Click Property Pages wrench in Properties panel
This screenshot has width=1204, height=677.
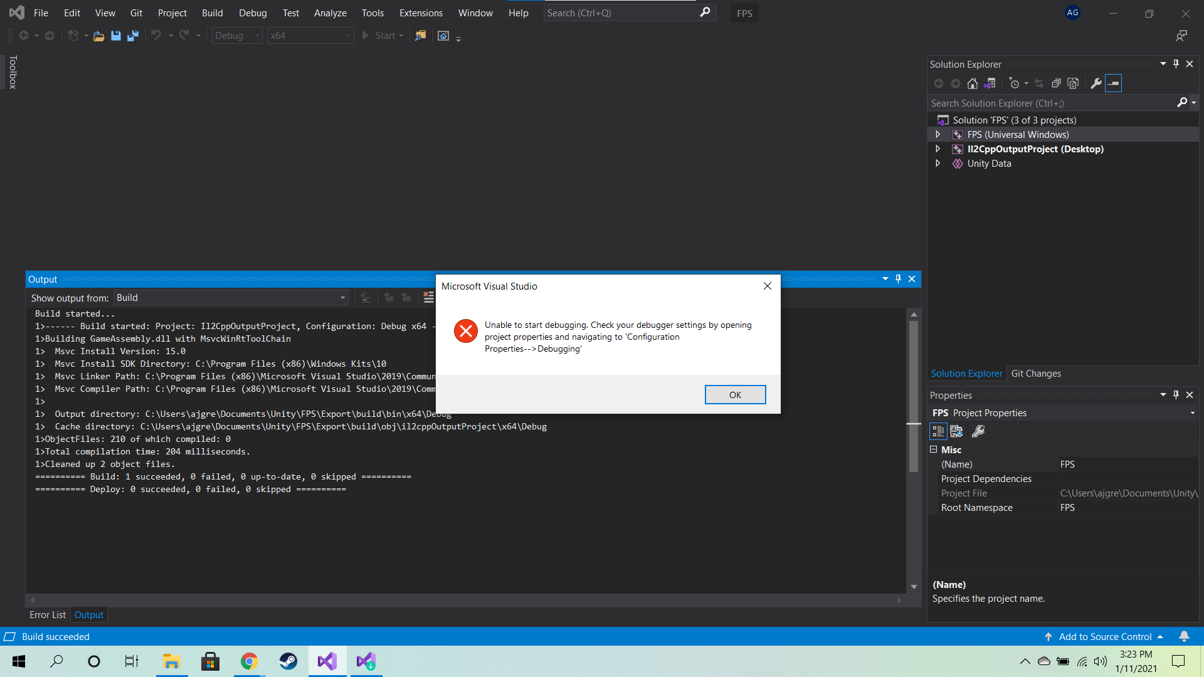click(978, 431)
